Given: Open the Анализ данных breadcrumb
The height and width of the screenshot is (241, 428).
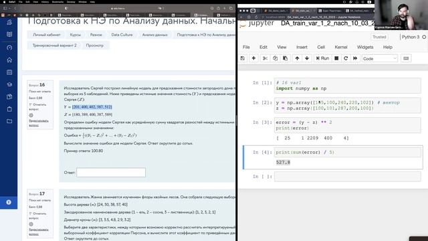Looking at the screenshot, I should [154, 35].
